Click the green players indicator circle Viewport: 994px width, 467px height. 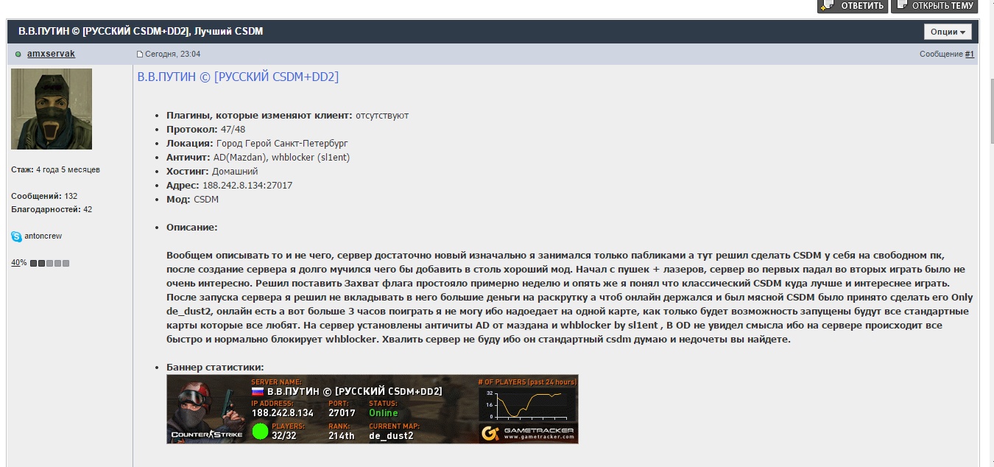tap(260, 432)
